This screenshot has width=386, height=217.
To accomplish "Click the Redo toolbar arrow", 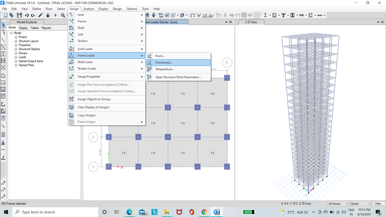I will tap(33, 15).
